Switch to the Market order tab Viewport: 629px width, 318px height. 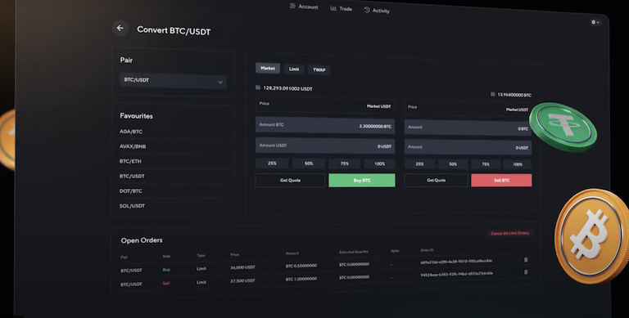268,68
